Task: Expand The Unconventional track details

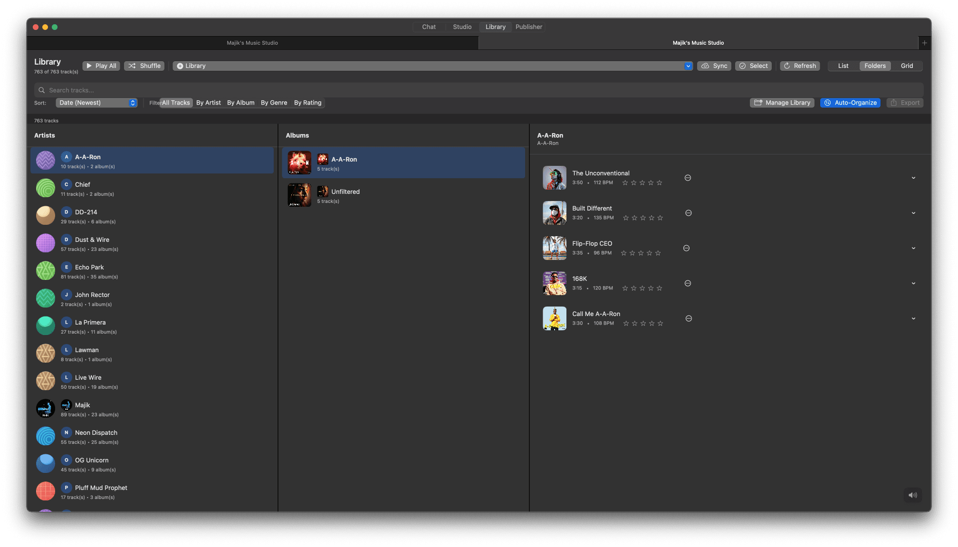Action: pyautogui.click(x=913, y=178)
